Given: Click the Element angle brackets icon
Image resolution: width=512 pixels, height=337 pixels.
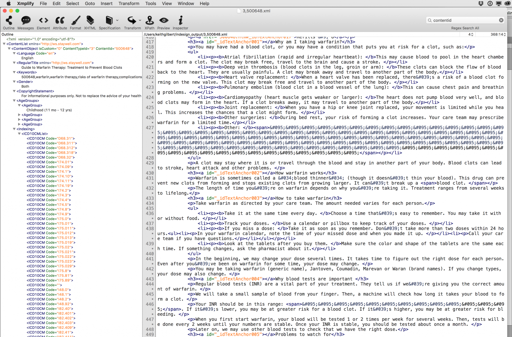Looking at the screenshot, I should coord(43,21).
